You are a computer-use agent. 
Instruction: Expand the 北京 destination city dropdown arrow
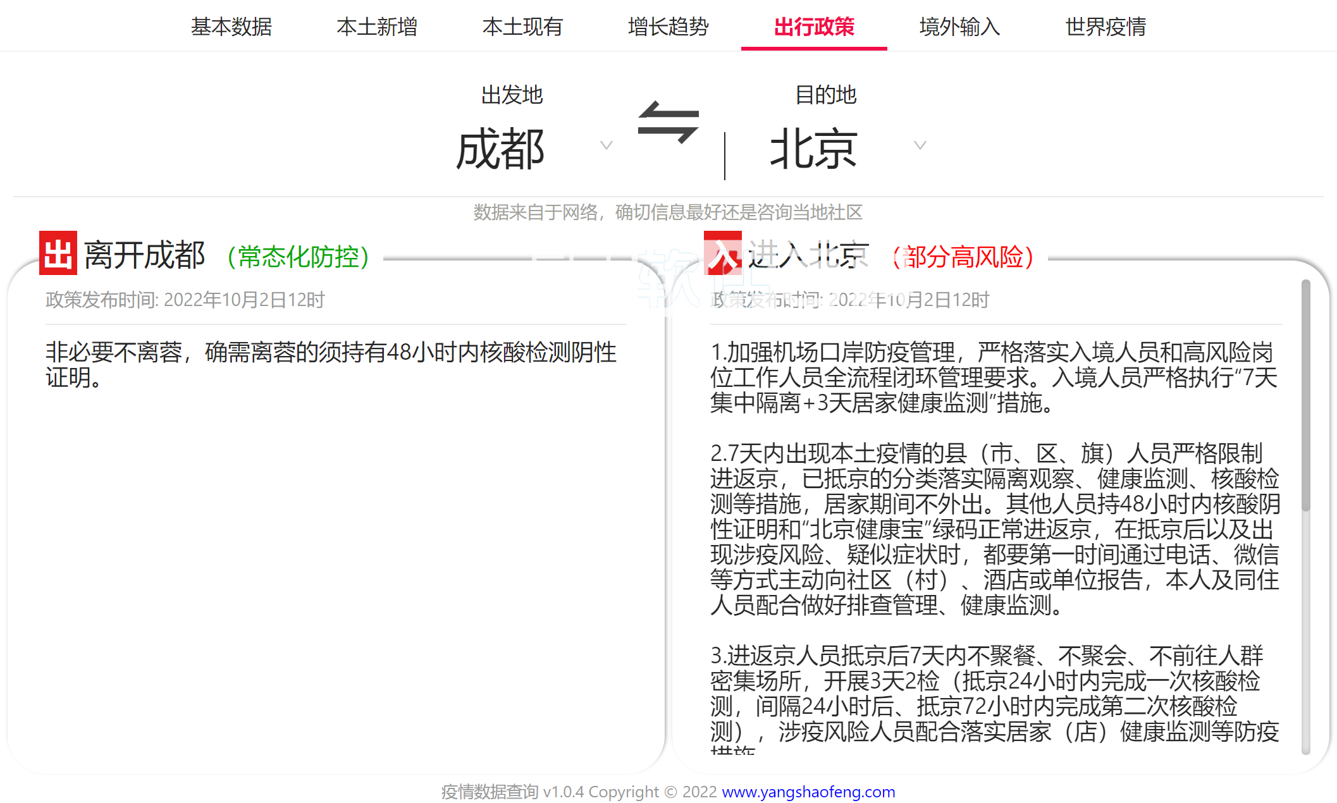click(x=920, y=145)
